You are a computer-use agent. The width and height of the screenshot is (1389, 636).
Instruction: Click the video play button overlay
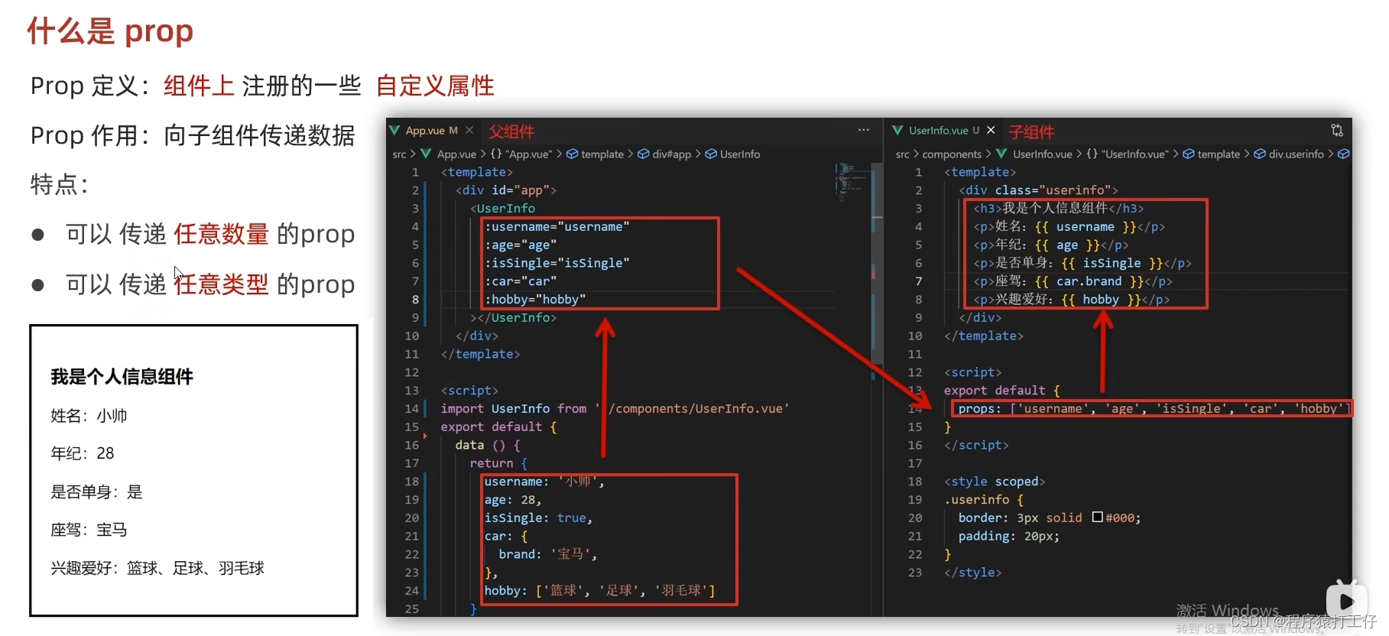[x=1346, y=602]
